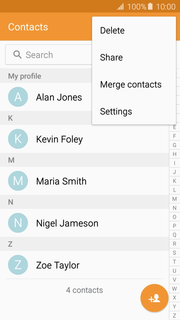Tap Alan Jones avatar circle
Screen dimensions: 180x320
18,97
